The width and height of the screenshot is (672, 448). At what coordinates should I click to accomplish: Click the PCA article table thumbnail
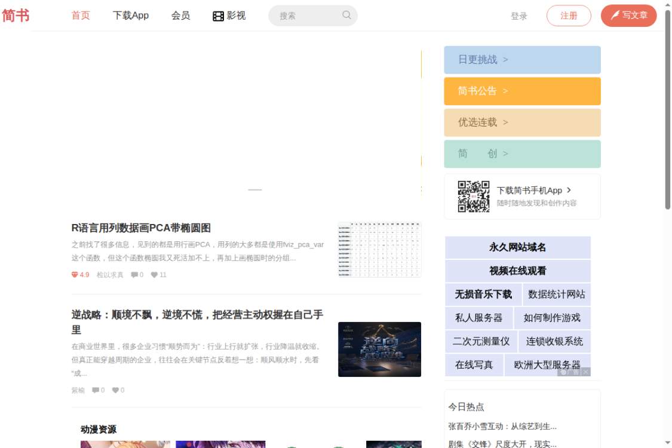(379, 250)
